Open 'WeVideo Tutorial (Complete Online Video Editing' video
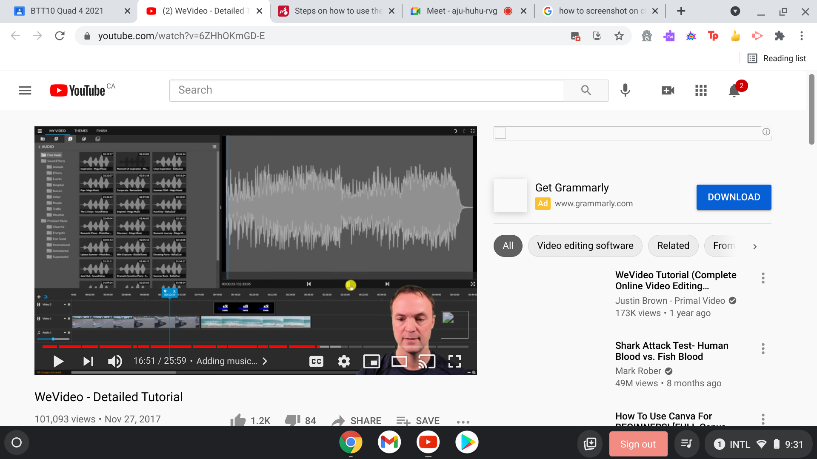Screen dimensions: 817x459 pos(676,280)
